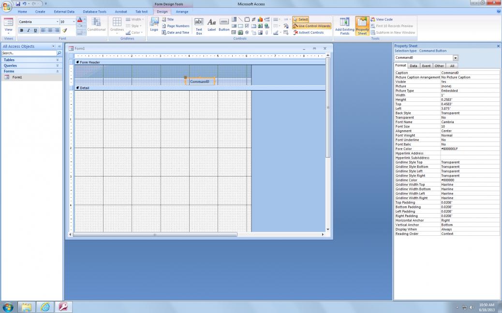Click the Select All controls icon
Screen dimensions: 502x313
[x=286, y=32]
